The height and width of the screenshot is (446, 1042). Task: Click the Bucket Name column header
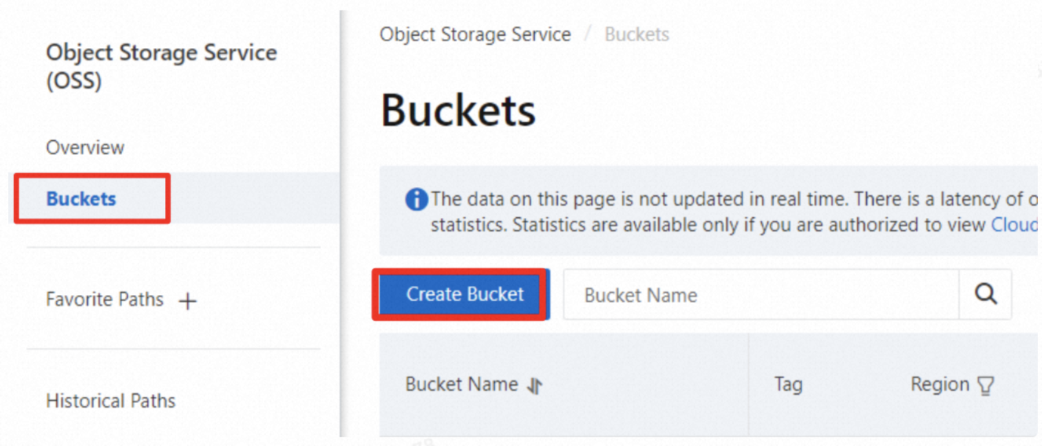pos(462,384)
